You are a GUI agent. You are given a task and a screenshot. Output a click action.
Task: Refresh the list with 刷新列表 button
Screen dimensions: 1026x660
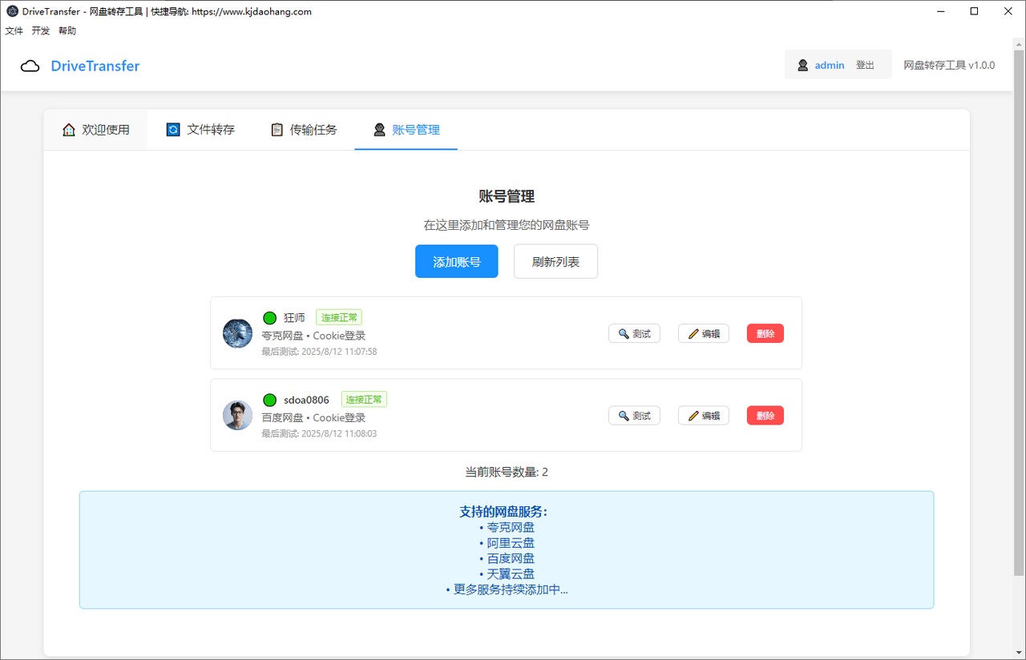(555, 262)
